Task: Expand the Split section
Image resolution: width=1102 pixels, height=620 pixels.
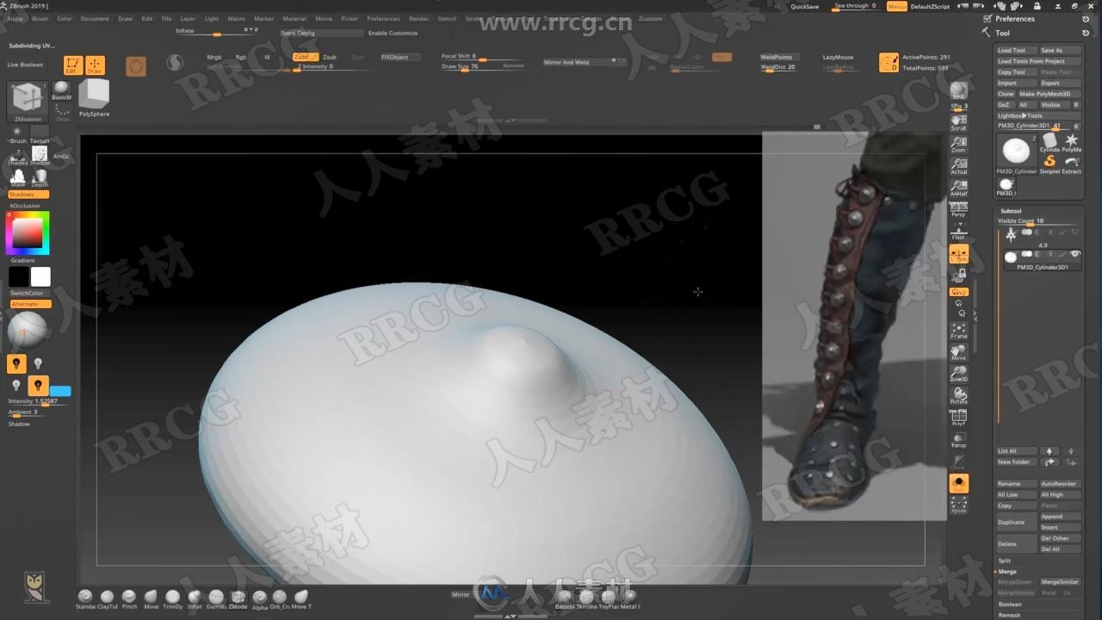Action: pyautogui.click(x=1005, y=561)
